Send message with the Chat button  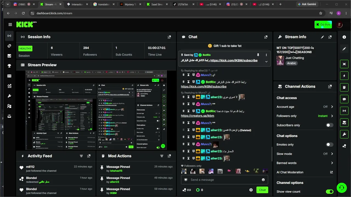point(262,190)
